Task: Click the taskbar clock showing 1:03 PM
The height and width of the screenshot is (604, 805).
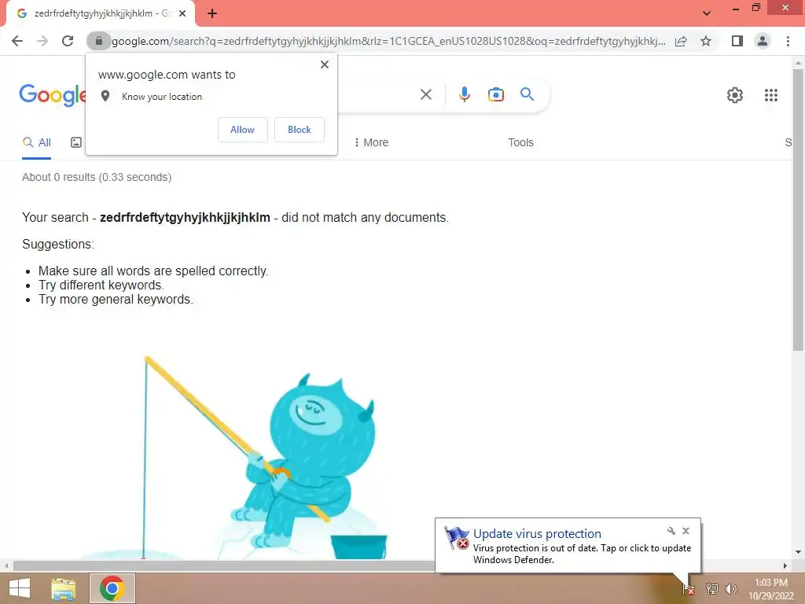Action: [770, 589]
